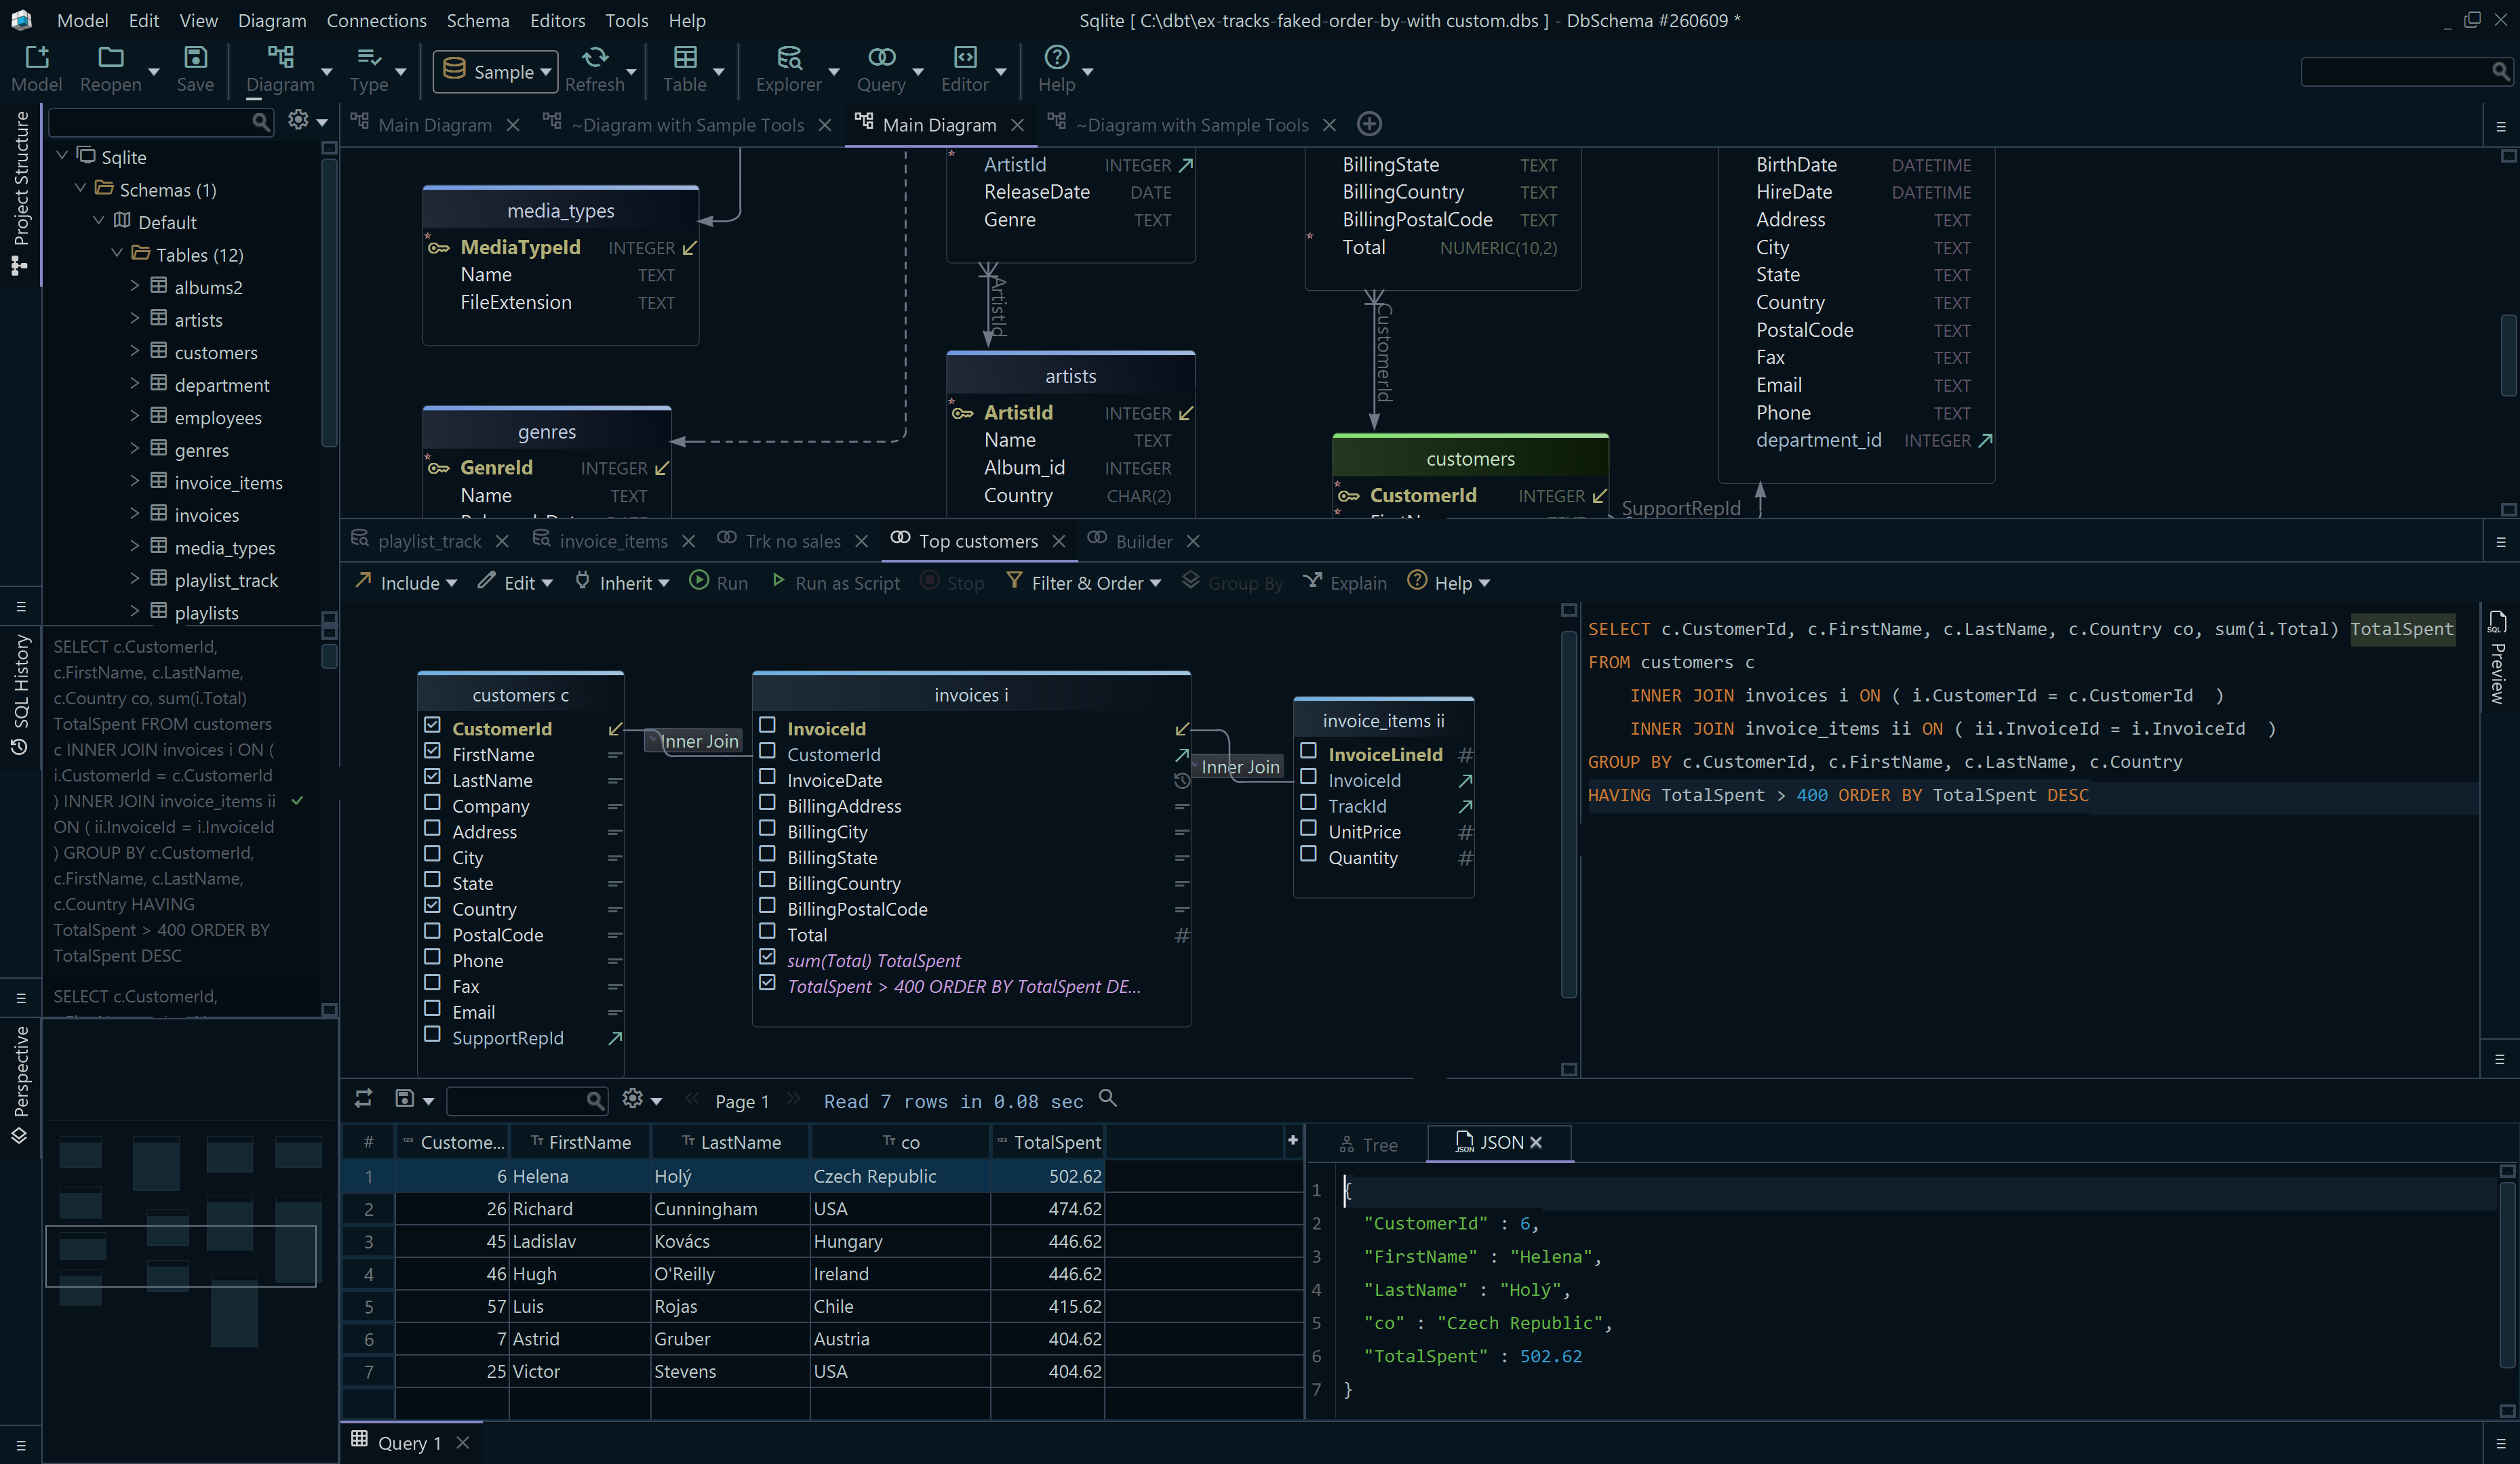Click Inner Join between invoices and invoice_items
Image resolution: width=2520 pixels, height=1464 pixels.
[x=1237, y=767]
